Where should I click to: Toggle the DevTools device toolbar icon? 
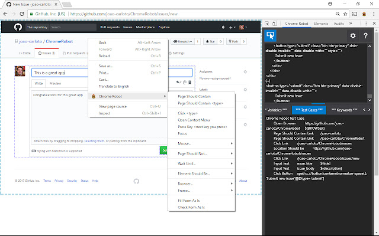[x=275, y=24]
